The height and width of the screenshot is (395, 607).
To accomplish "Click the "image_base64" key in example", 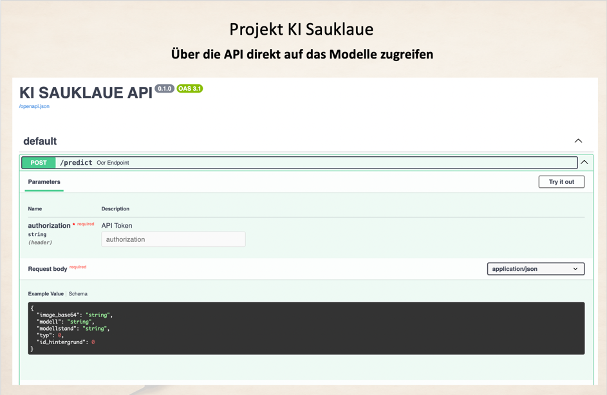I will coord(58,315).
